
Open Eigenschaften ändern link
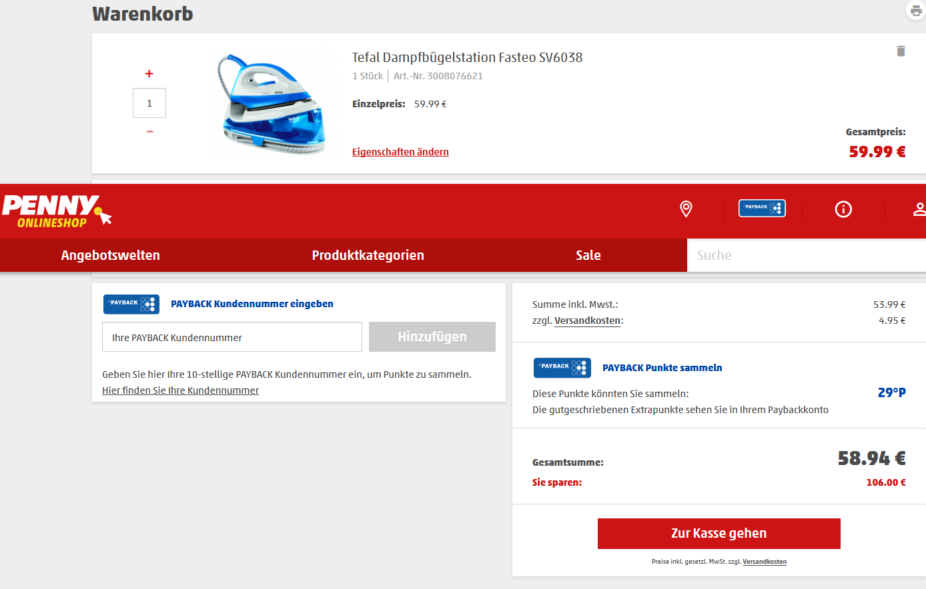click(400, 152)
